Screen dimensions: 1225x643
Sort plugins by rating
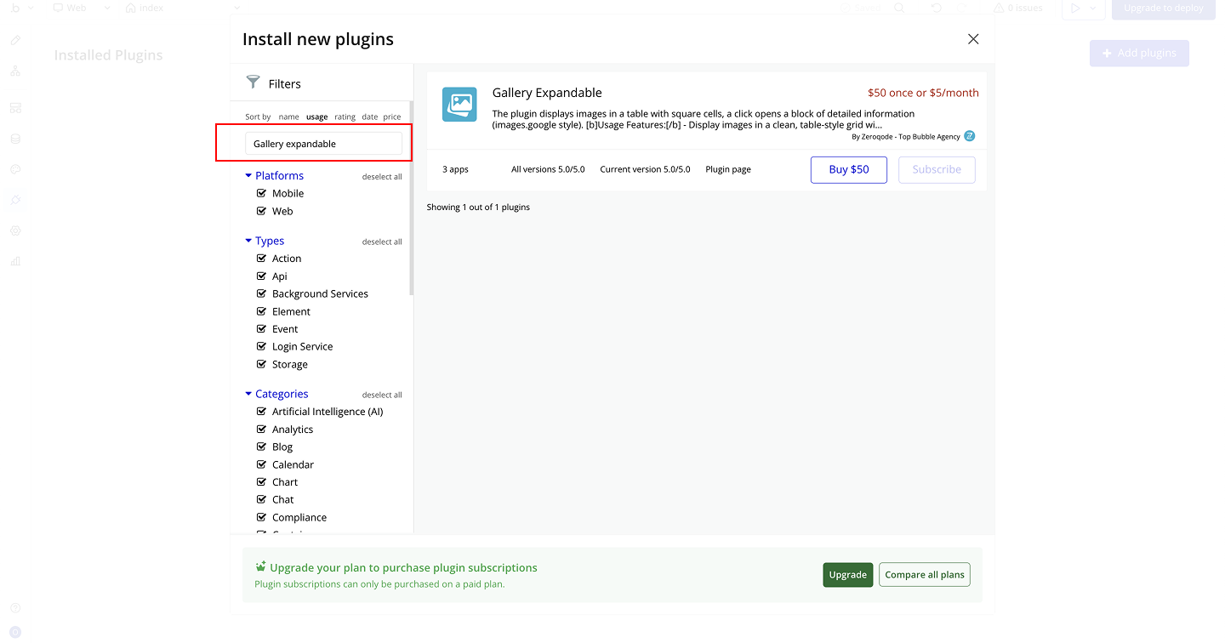(345, 117)
